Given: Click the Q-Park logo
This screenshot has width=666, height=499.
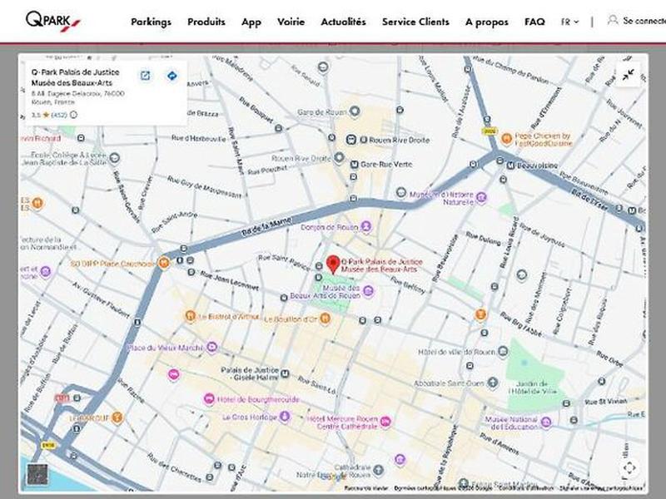Looking at the screenshot, I should coord(52,21).
